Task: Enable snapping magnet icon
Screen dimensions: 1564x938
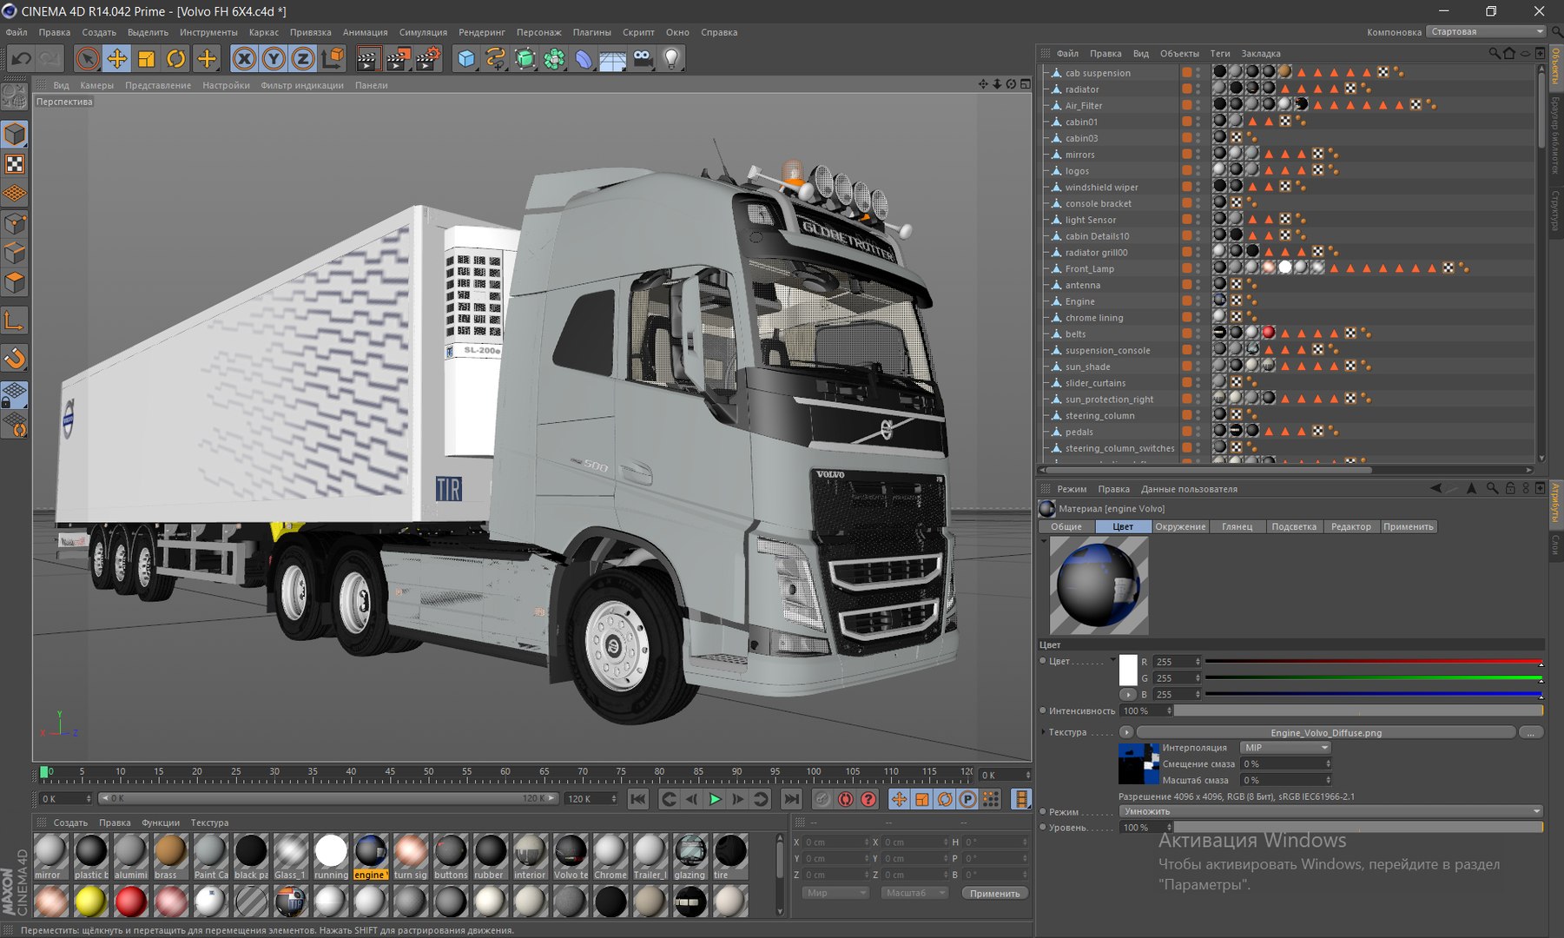Action: 15,358
